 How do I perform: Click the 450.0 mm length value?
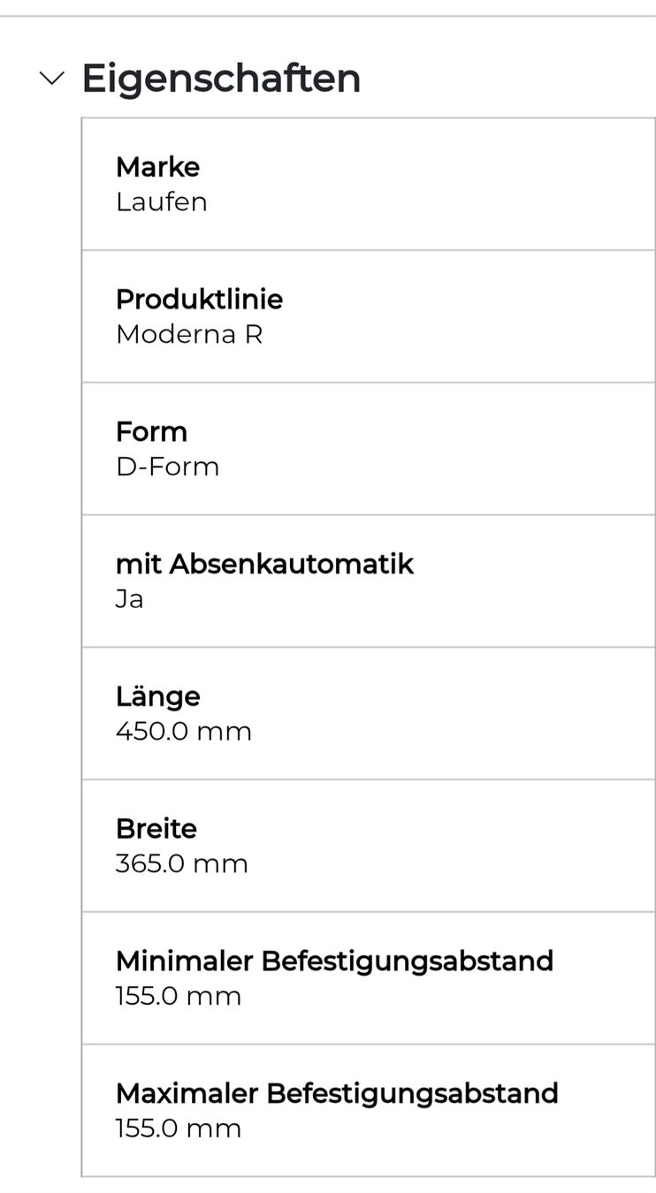[x=183, y=731]
